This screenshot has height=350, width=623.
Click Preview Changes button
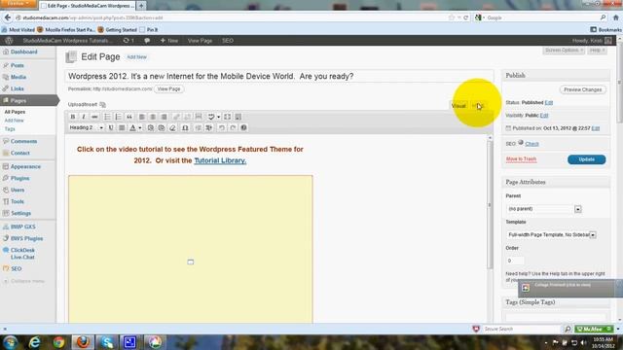click(x=582, y=89)
